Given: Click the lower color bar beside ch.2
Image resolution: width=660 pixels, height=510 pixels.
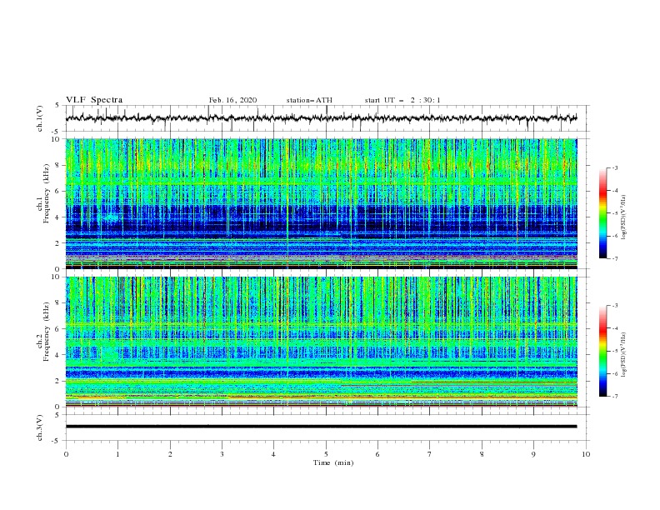Looking at the screenshot, I should [603, 351].
